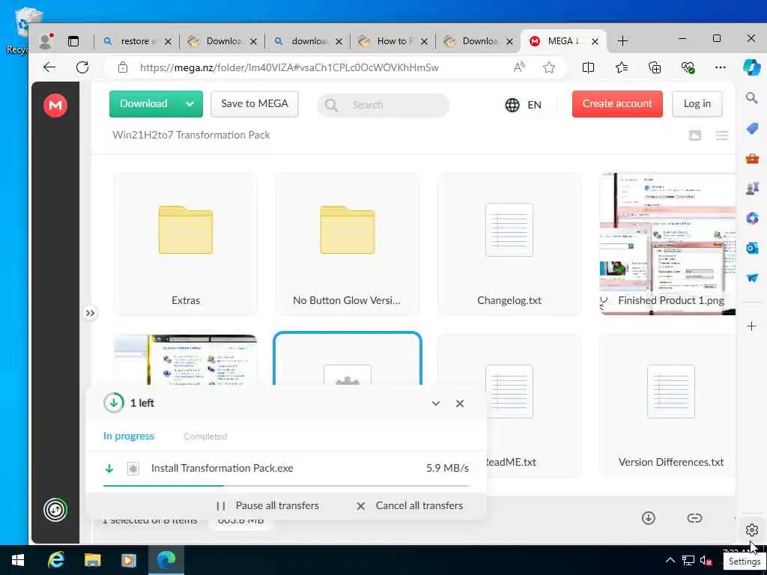The height and width of the screenshot is (575, 767).
Task: Switch to In progress transfers tab
Action: [x=129, y=436]
